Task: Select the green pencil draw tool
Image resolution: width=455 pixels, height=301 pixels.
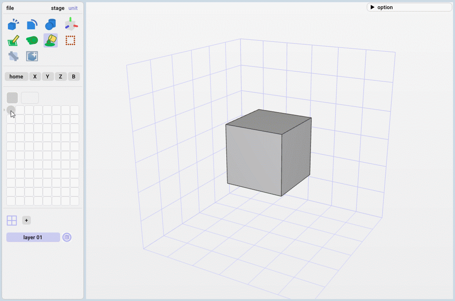Action: [x=13, y=40]
